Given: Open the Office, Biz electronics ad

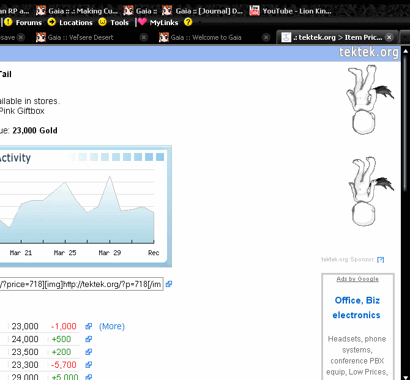Looking at the screenshot, I should pos(357,308).
